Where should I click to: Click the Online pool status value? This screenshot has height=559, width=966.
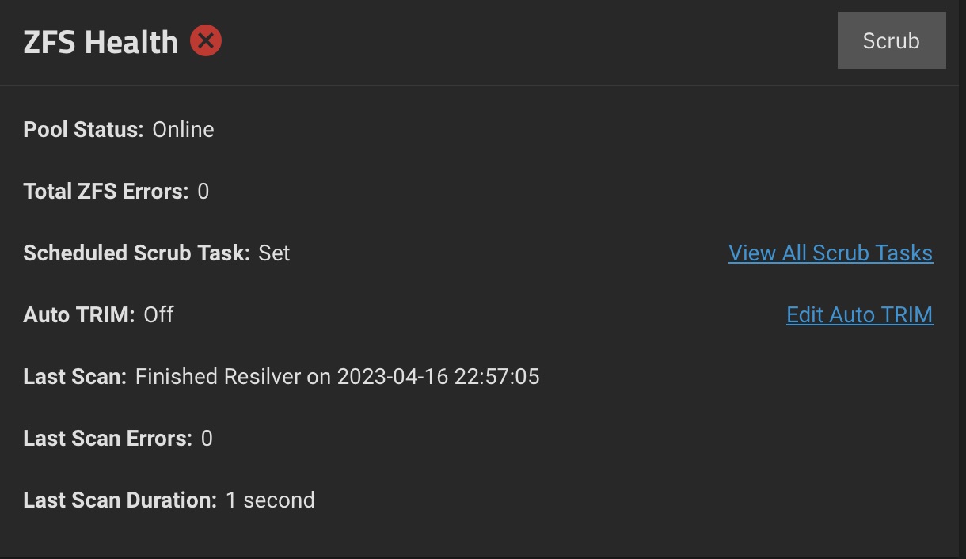(x=183, y=130)
